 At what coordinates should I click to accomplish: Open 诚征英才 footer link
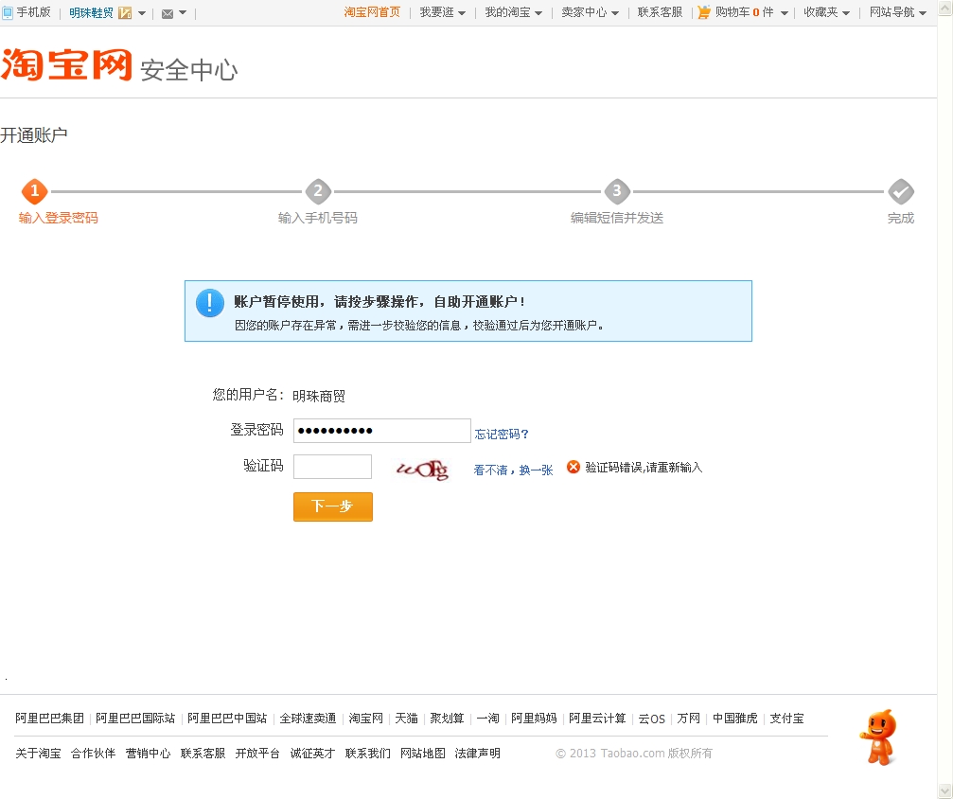click(x=312, y=753)
